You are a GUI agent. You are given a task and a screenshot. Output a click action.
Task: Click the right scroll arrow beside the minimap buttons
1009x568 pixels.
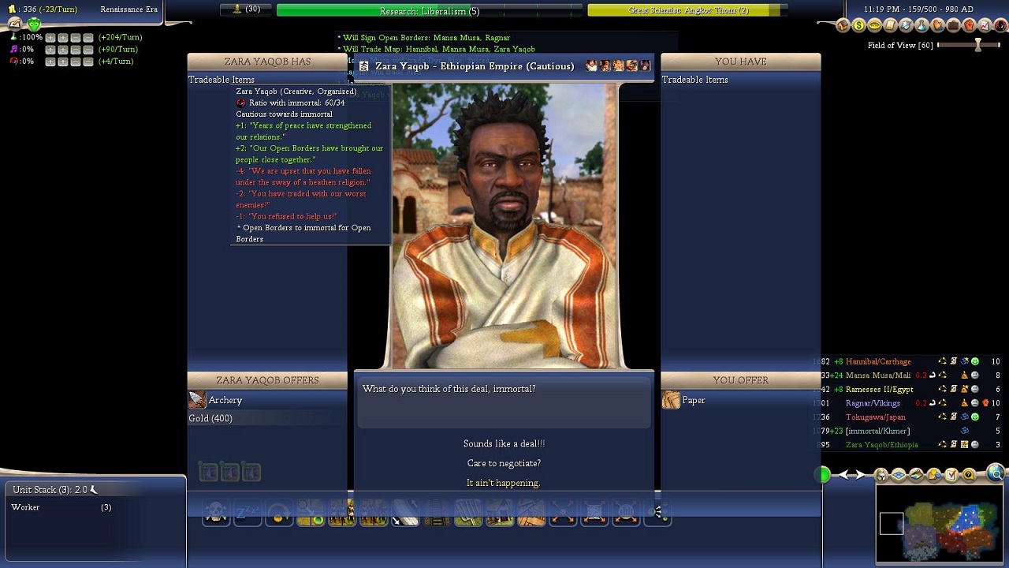click(x=859, y=474)
